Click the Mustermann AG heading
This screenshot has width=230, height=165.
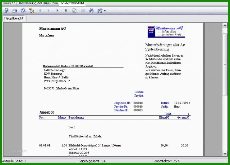pyautogui.click(x=53, y=28)
